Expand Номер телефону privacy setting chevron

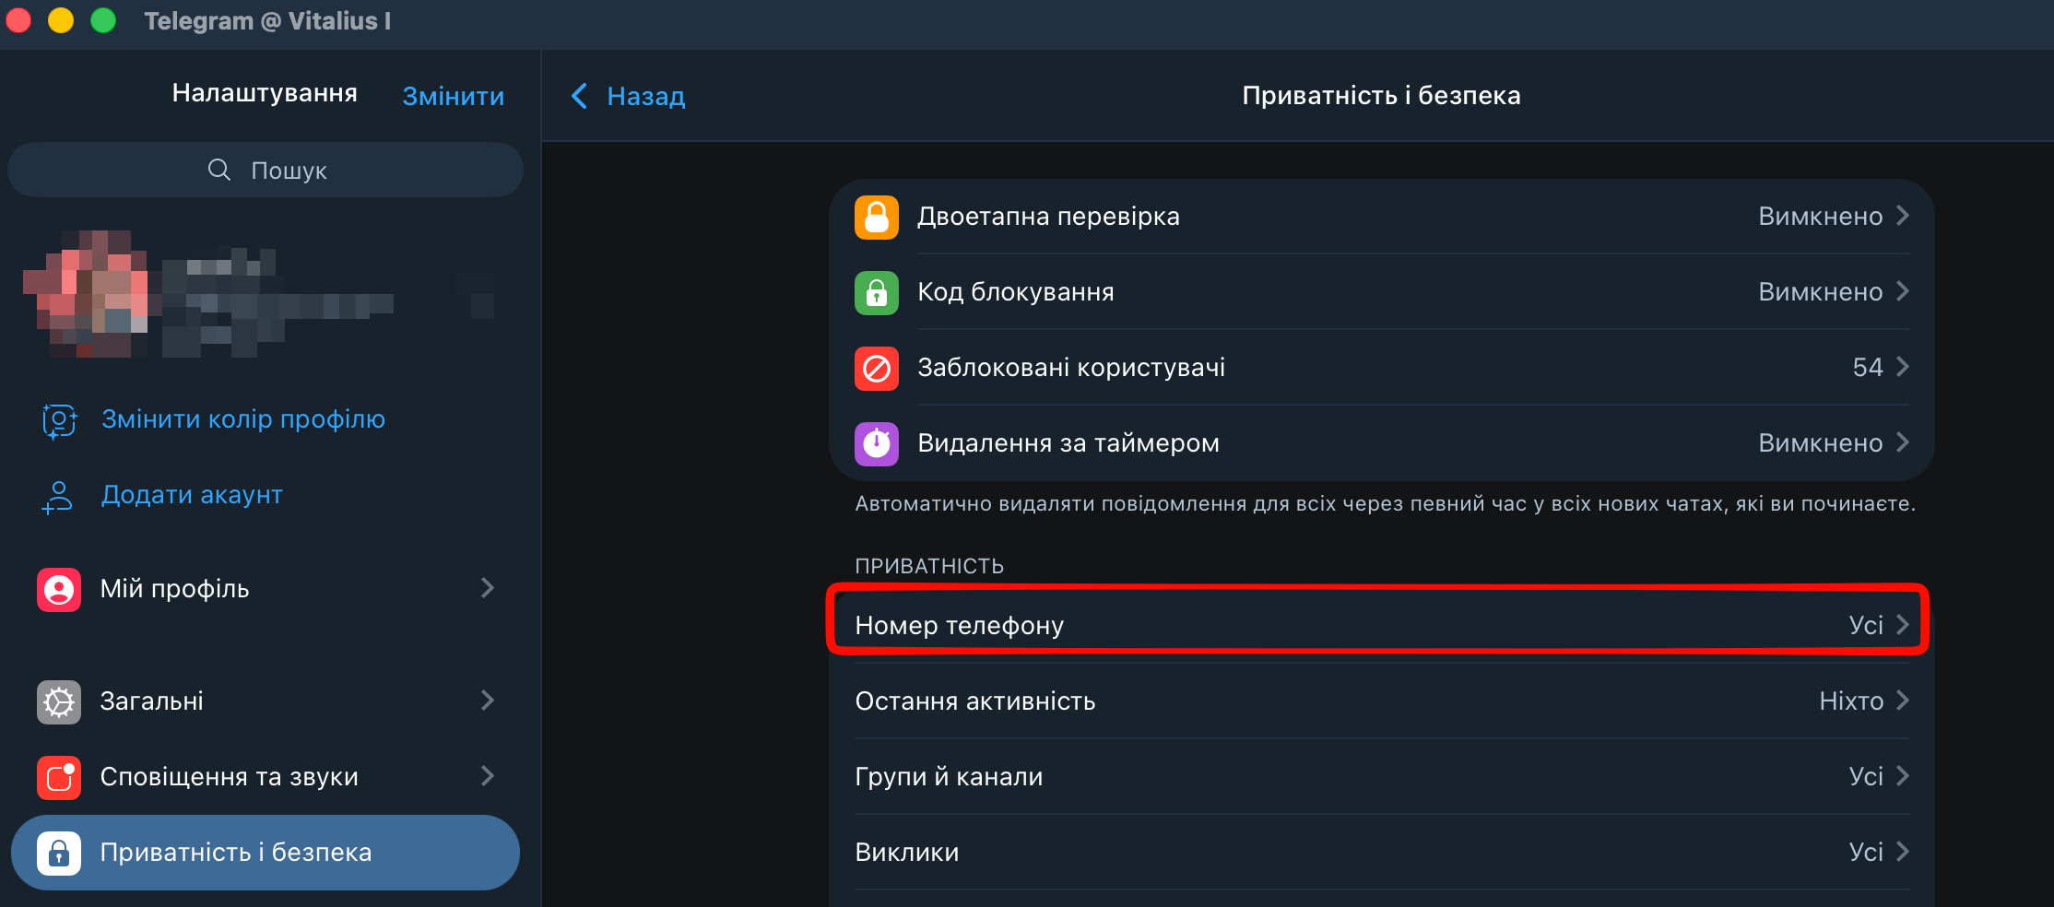(x=1903, y=625)
